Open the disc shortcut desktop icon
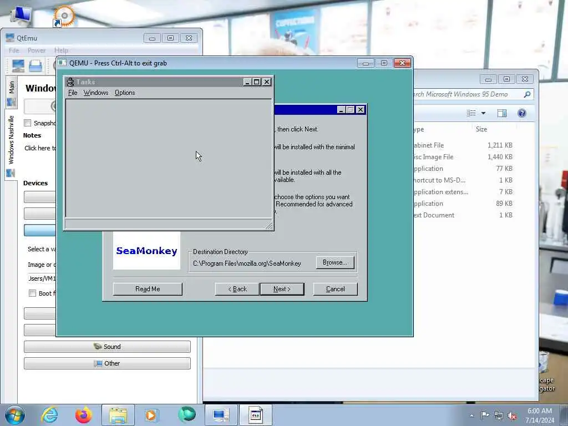 (x=63, y=16)
